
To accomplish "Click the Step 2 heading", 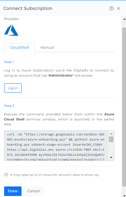I will (x=9, y=106).
